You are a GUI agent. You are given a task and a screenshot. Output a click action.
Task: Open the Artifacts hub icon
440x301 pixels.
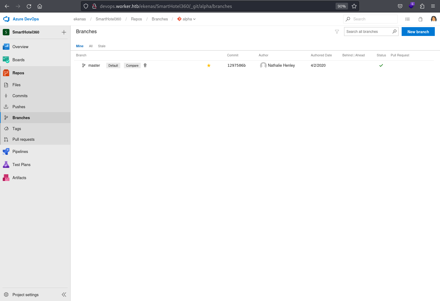click(6, 178)
